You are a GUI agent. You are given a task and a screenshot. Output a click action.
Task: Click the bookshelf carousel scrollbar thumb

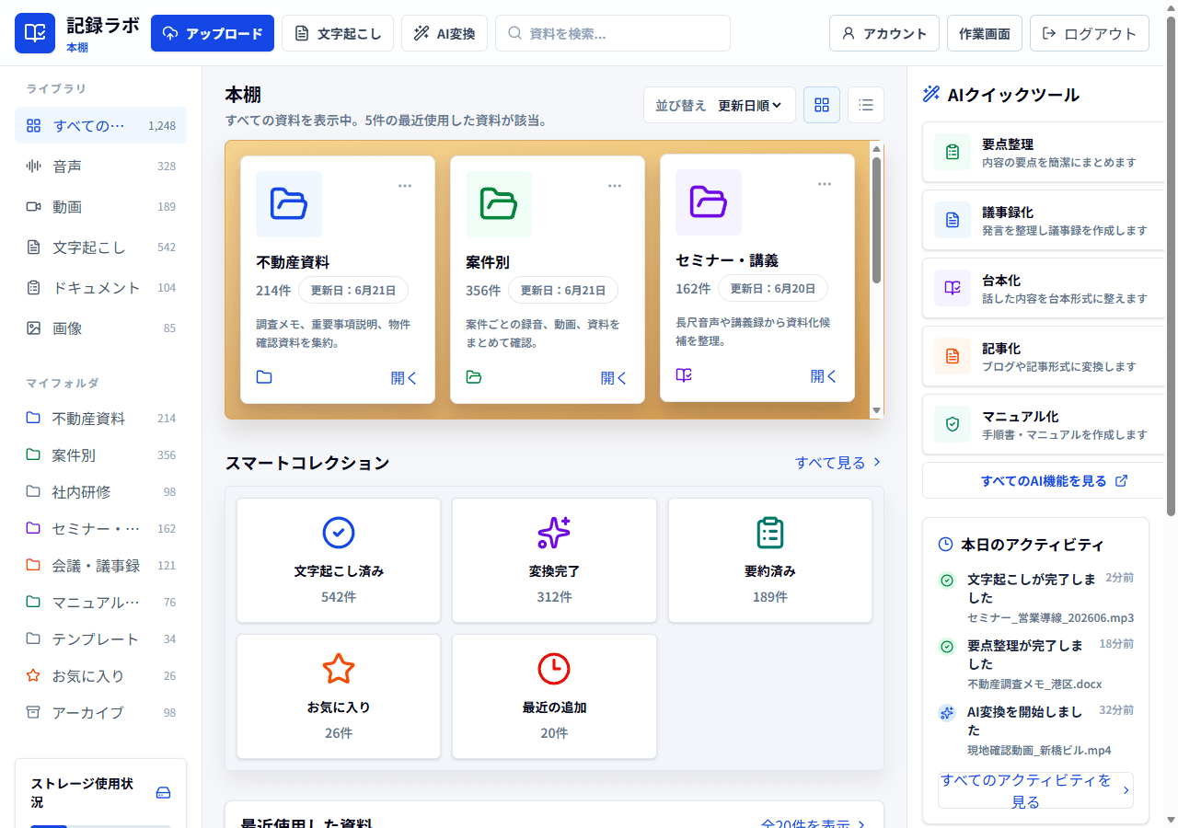click(x=876, y=220)
